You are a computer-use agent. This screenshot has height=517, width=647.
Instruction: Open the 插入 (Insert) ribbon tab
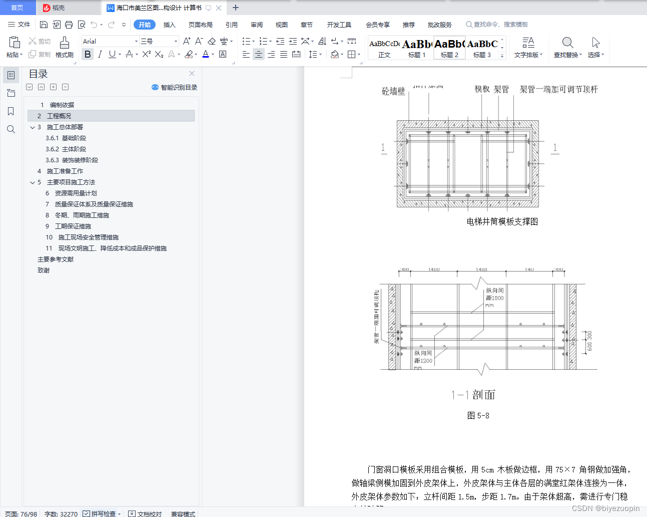click(170, 25)
